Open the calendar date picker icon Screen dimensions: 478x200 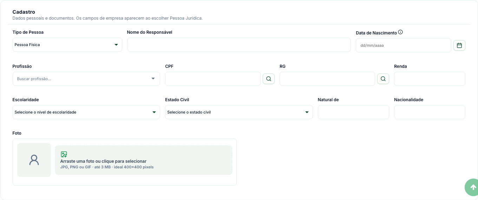[x=459, y=45]
